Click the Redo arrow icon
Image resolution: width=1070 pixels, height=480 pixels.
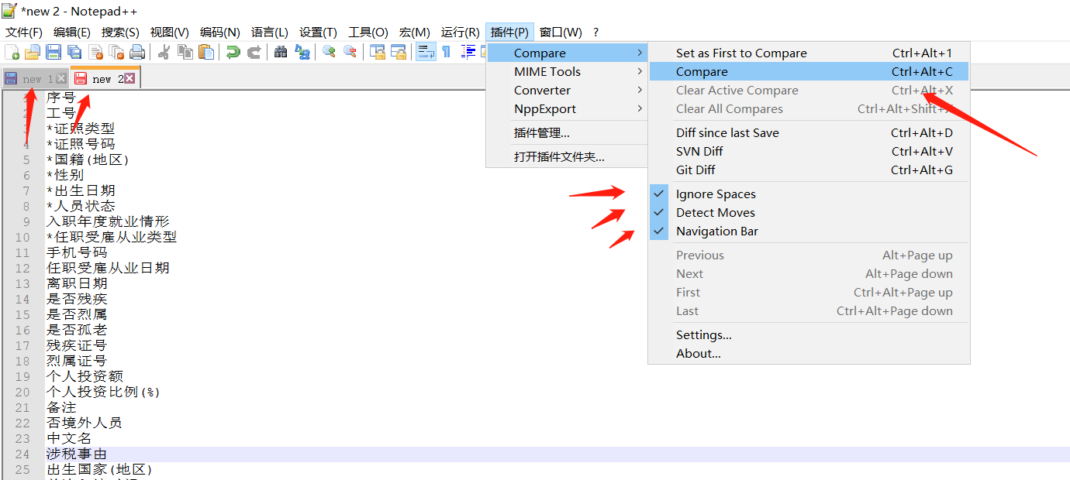point(254,53)
